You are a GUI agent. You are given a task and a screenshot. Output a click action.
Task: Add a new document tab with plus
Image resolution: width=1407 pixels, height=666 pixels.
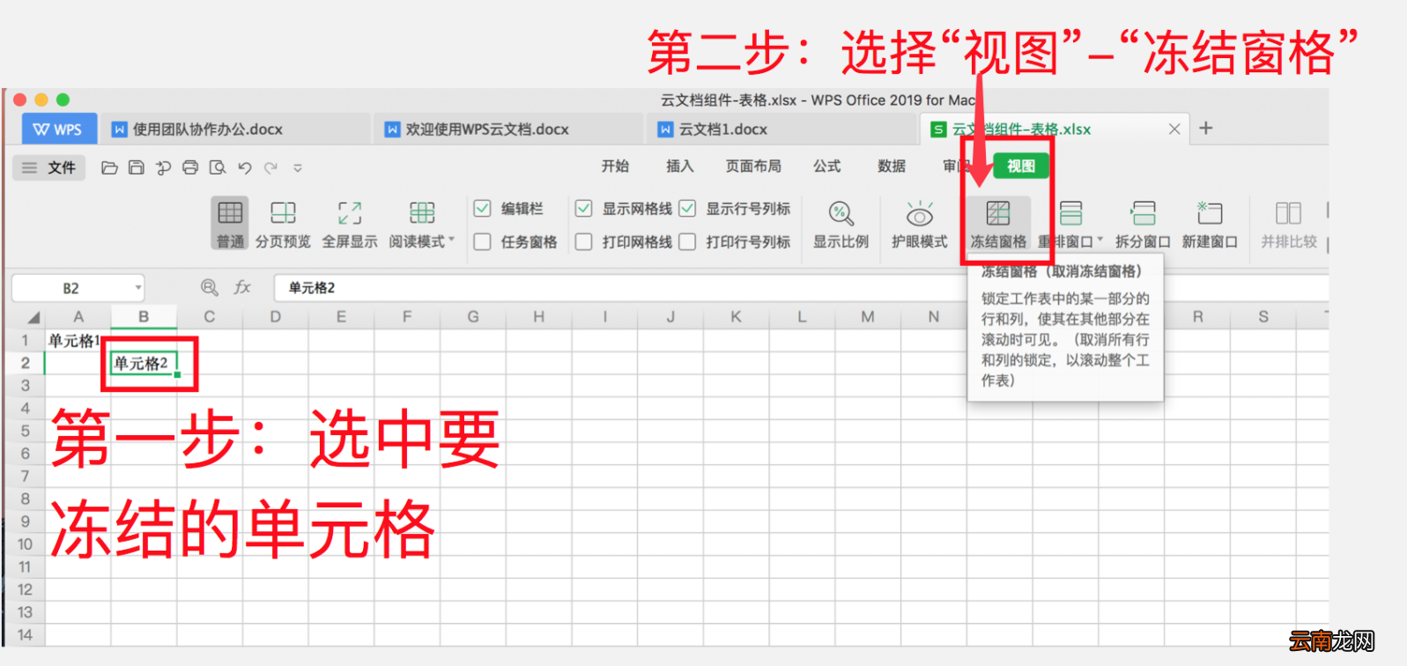pyautogui.click(x=1206, y=128)
